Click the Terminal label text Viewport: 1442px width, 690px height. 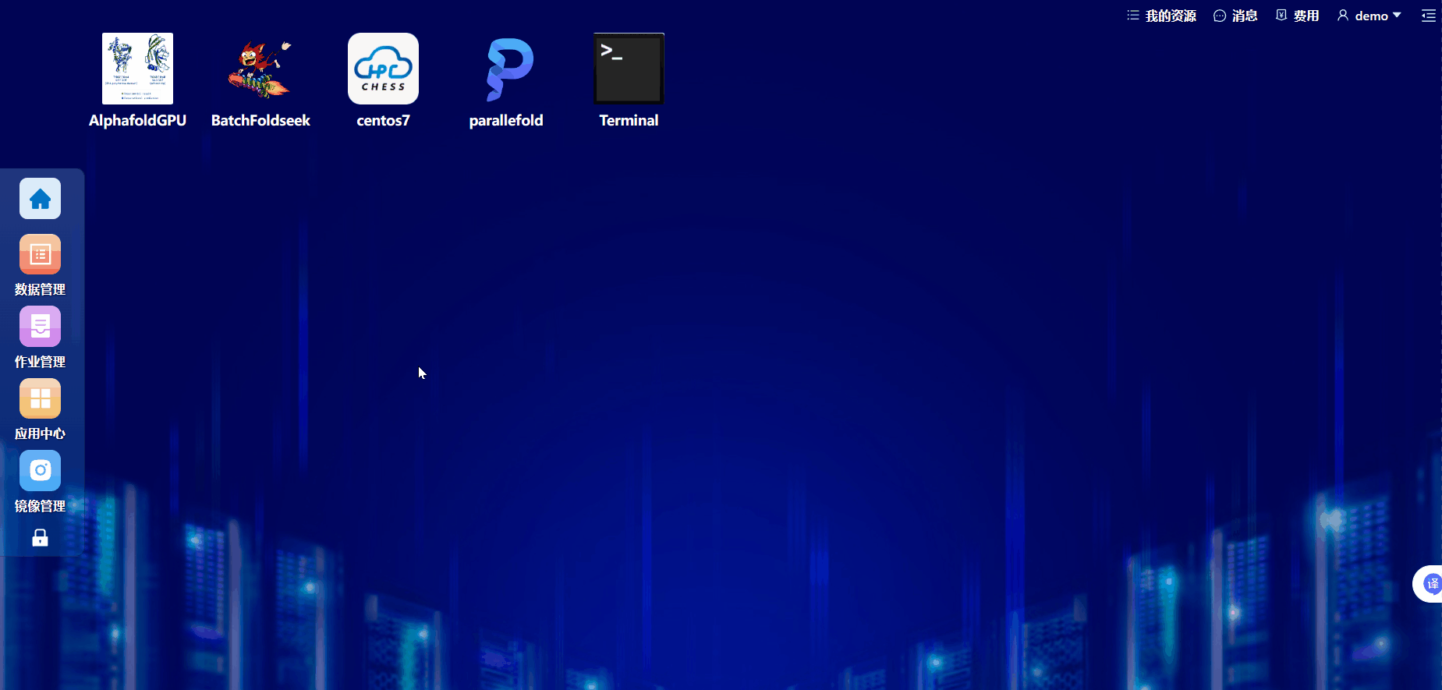pos(629,120)
